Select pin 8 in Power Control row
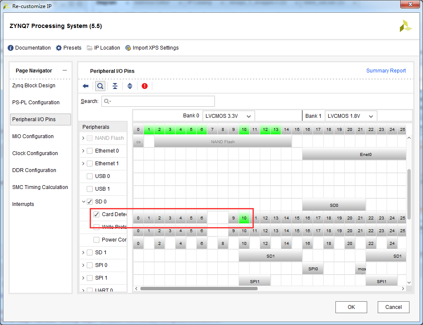The width and height of the screenshot is (423, 325). [223, 243]
